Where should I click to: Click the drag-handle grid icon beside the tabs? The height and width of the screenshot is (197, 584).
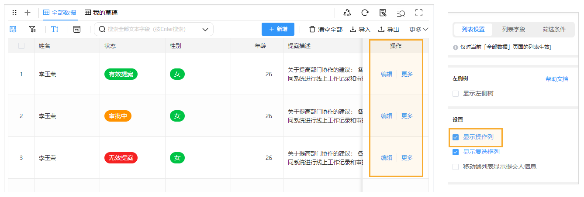click(x=14, y=13)
